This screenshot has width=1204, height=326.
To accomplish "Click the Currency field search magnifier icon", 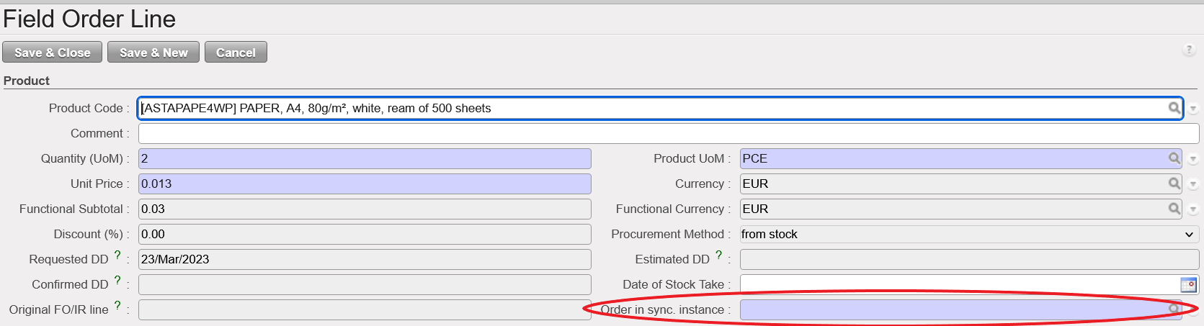I will [x=1174, y=184].
